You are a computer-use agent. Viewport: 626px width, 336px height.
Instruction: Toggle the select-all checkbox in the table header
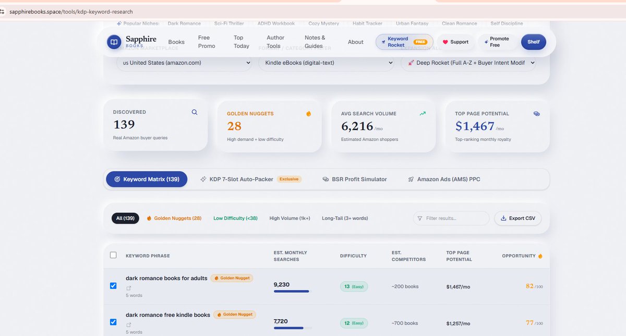point(113,255)
